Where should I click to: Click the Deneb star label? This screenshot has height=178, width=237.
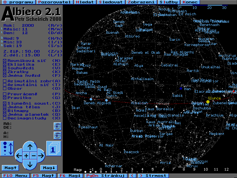click(119, 22)
